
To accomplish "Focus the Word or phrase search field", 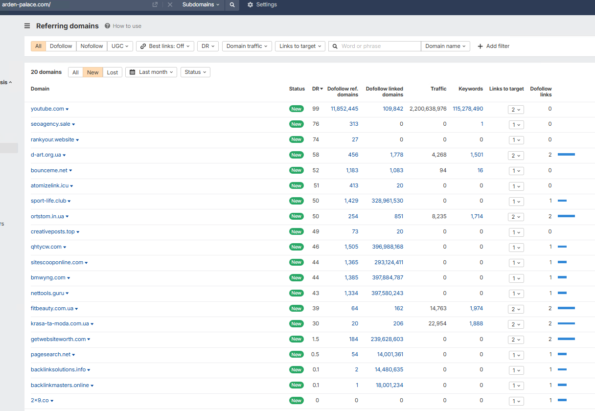I will click(x=379, y=46).
